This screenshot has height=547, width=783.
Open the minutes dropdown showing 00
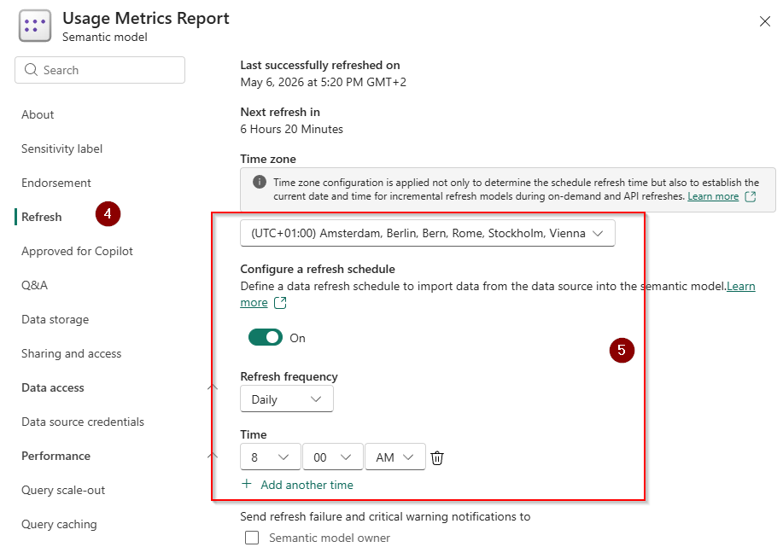(x=332, y=457)
